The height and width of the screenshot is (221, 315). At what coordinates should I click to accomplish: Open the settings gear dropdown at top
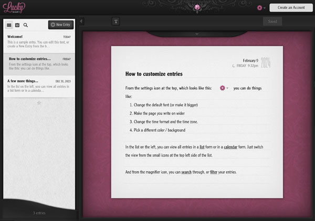click(x=260, y=8)
